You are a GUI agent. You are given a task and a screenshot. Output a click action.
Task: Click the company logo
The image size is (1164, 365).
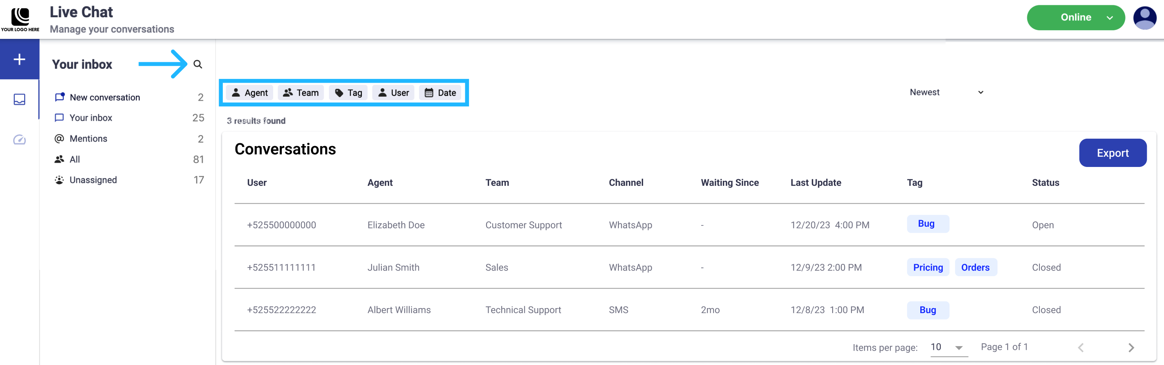[20, 19]
